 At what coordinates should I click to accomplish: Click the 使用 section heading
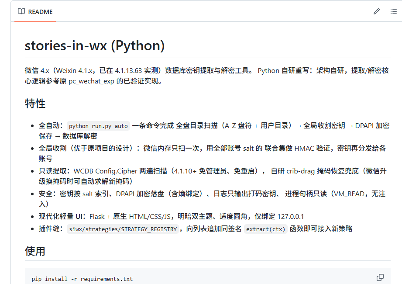tap(35, 251)
